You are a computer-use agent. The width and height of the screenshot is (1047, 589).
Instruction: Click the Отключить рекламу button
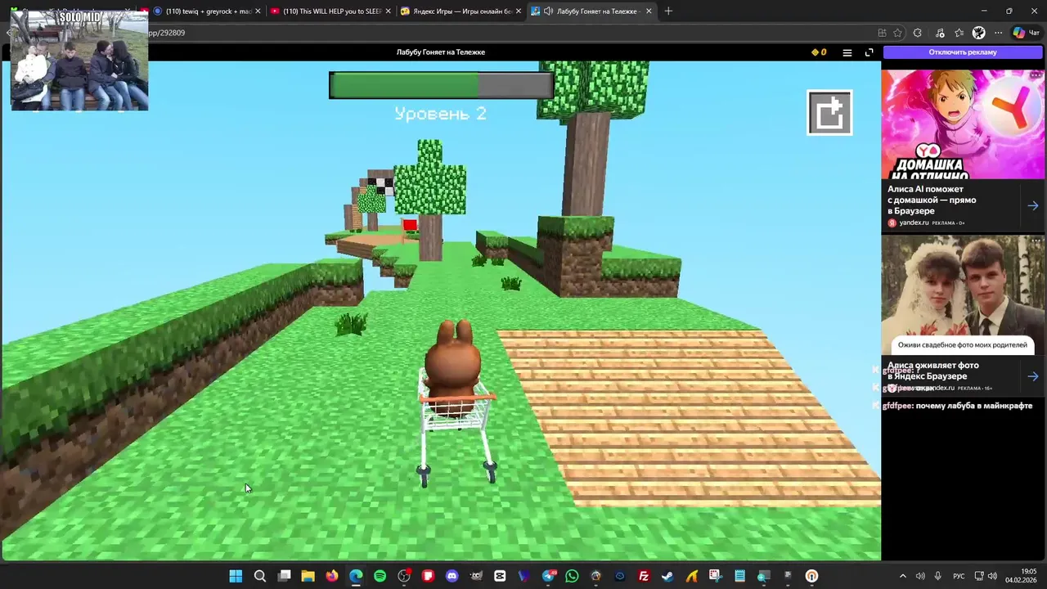[x=963, y=52]
